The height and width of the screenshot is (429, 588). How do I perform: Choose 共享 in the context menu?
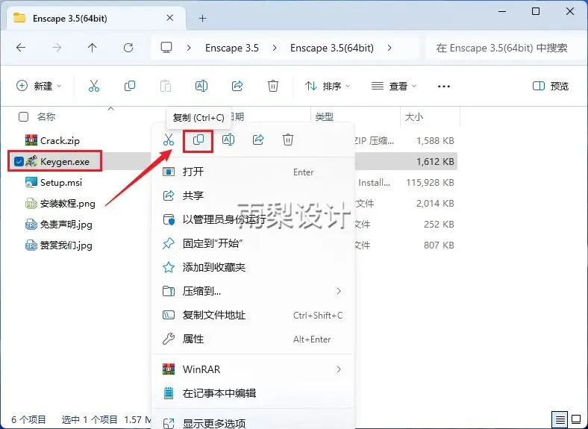253,195
